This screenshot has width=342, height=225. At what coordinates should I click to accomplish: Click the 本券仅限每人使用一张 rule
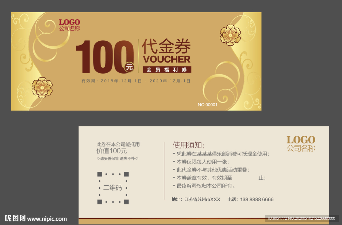[201, 162]
